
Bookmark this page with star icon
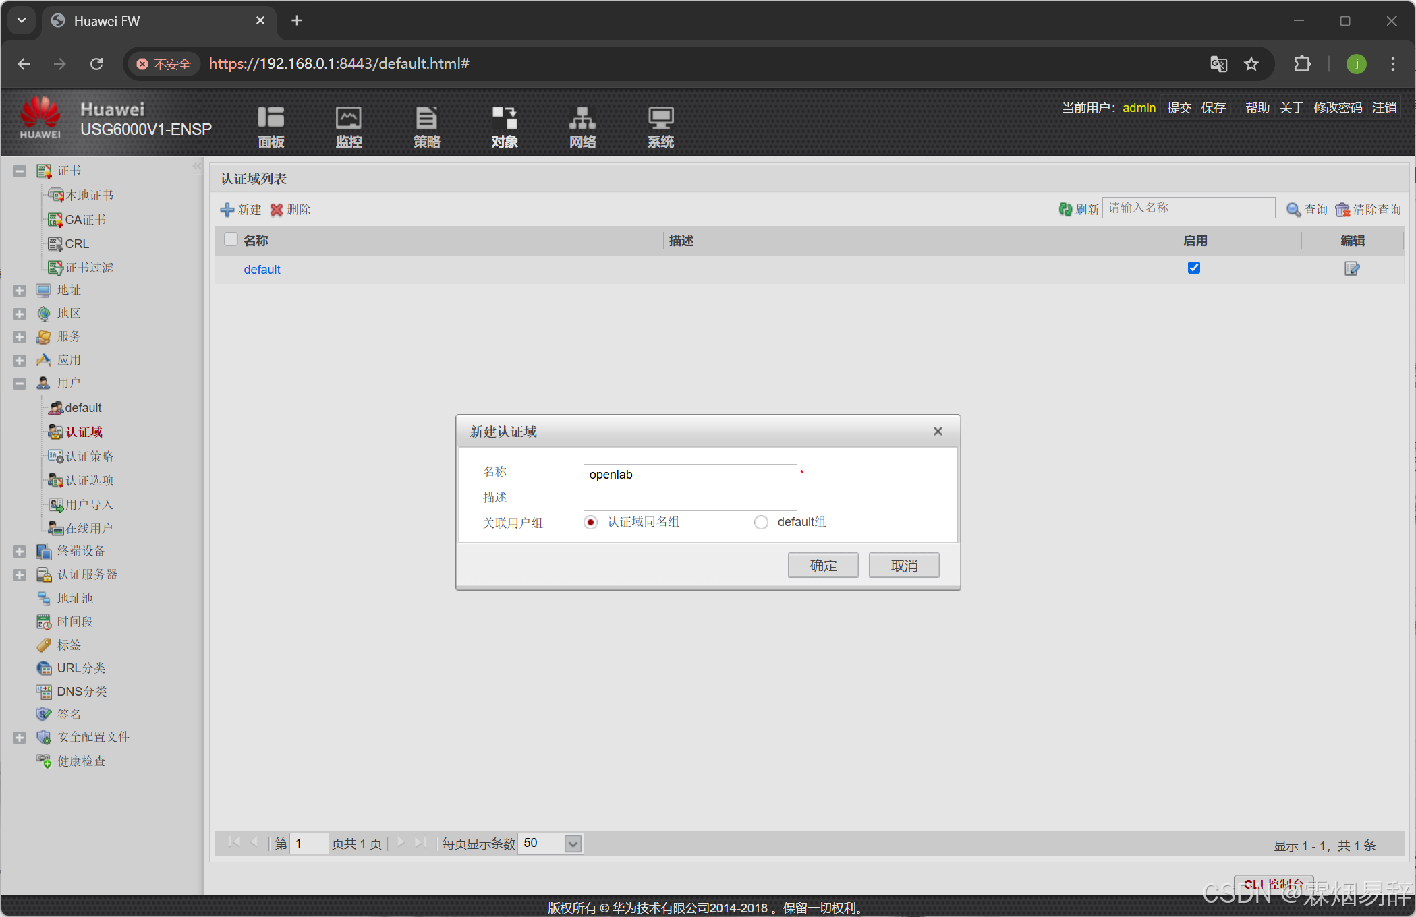pyautogui.click(x=1251, y=64)
